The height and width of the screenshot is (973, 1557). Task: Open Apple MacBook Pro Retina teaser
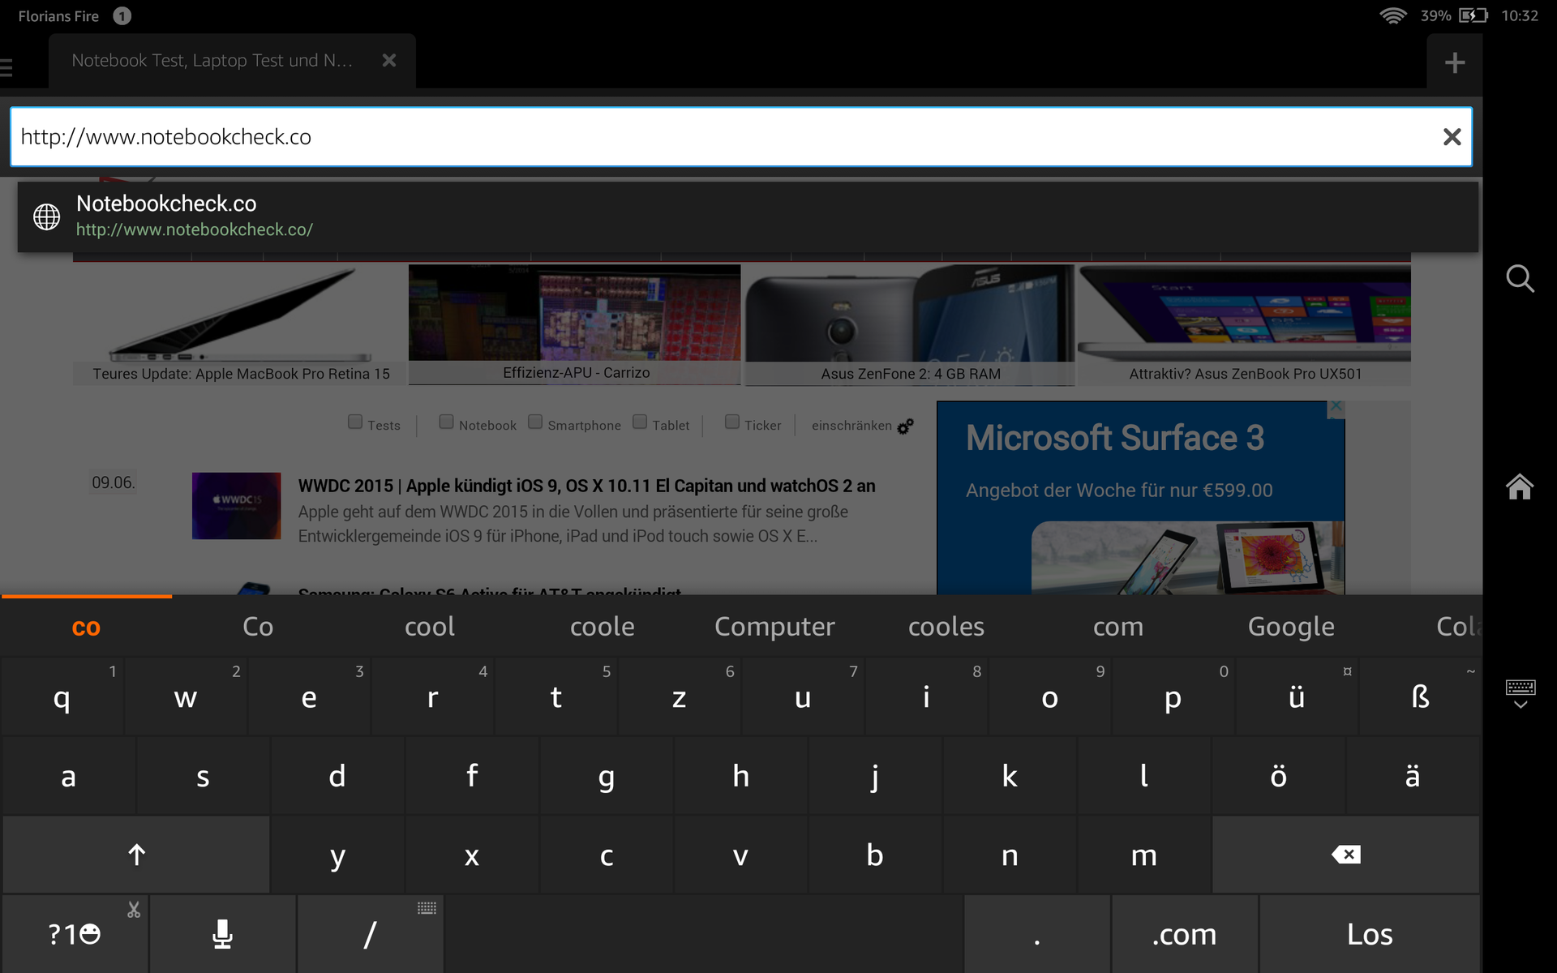240,324
